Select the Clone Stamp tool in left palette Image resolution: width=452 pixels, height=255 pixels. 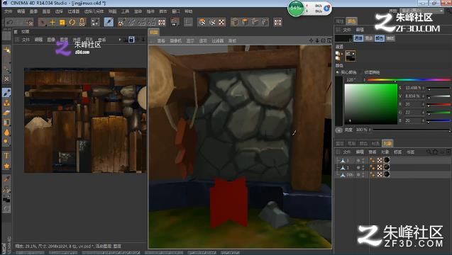(6, 103)
